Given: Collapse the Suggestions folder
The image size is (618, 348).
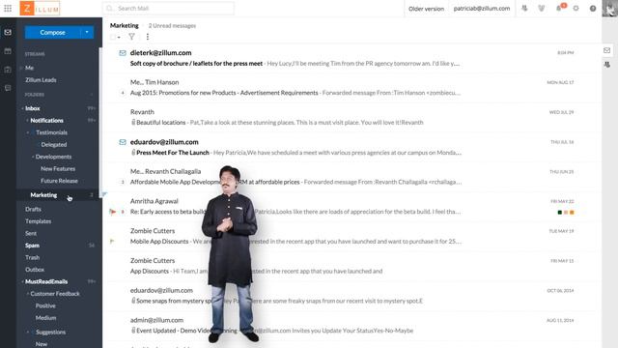Looking at the screenshot, I should [28, 333].
